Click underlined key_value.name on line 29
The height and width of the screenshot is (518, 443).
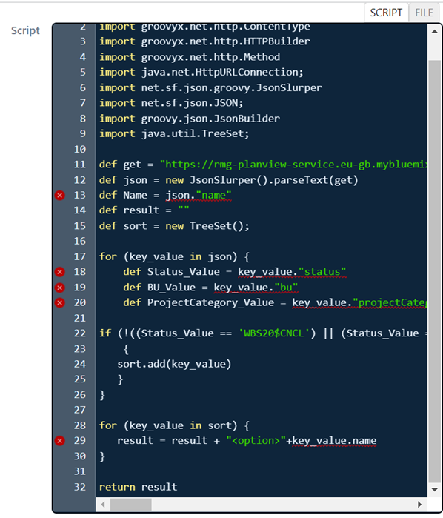[x=334, y=441]
